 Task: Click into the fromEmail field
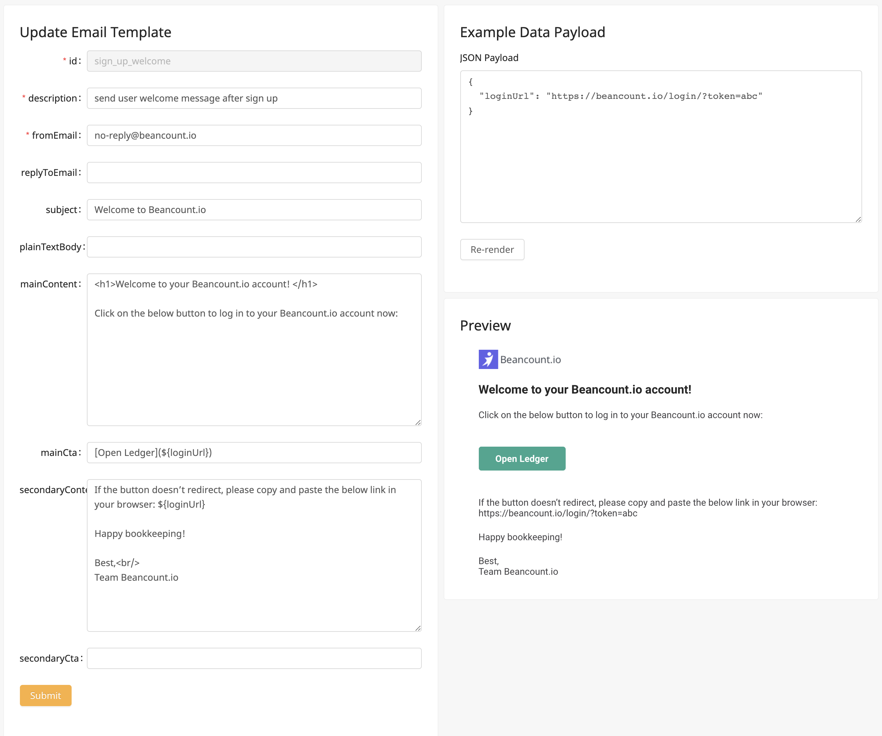pyautogui.click(x=254, y=135)
